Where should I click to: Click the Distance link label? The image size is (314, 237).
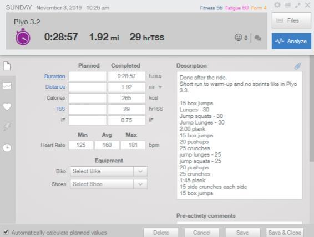(55, 87)
